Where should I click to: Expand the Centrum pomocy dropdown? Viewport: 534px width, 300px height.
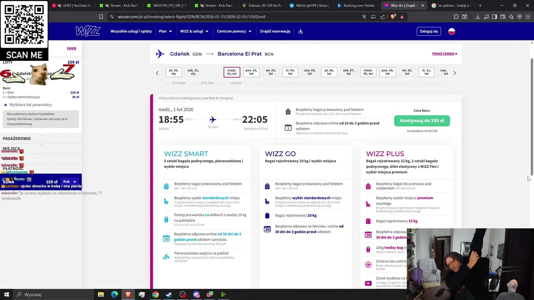pos(234,31)
